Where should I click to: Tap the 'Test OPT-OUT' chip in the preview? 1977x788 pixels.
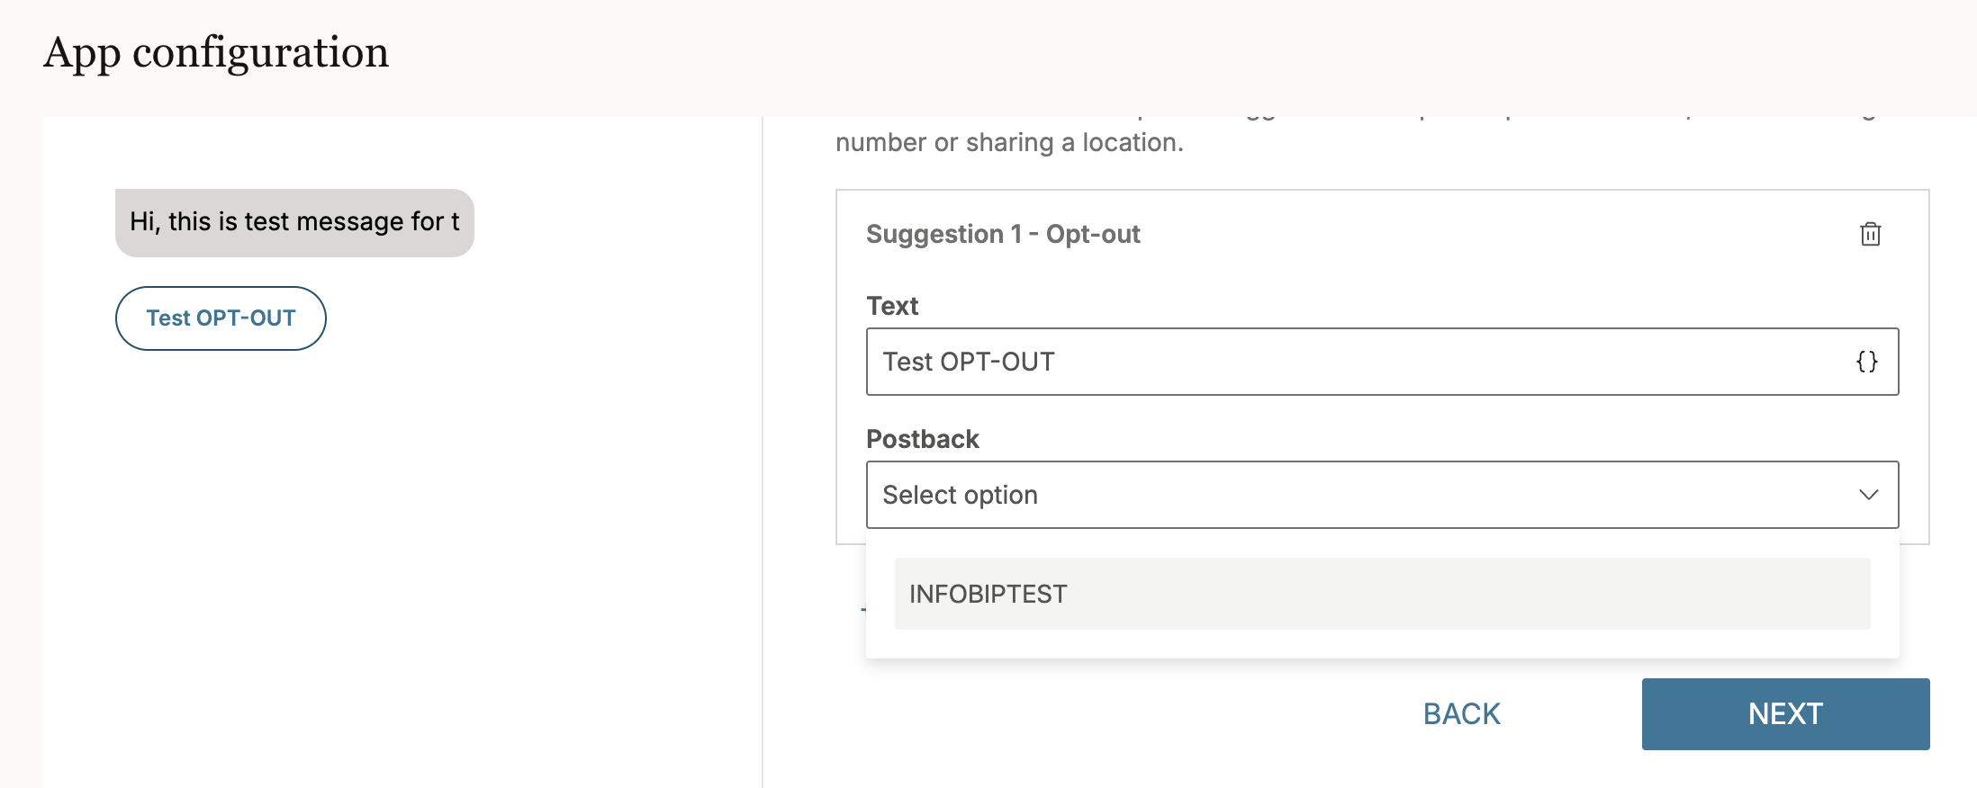click(221, 318)
